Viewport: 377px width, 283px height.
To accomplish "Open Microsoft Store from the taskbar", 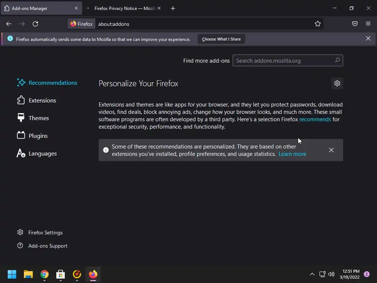I will click(61, 274).
